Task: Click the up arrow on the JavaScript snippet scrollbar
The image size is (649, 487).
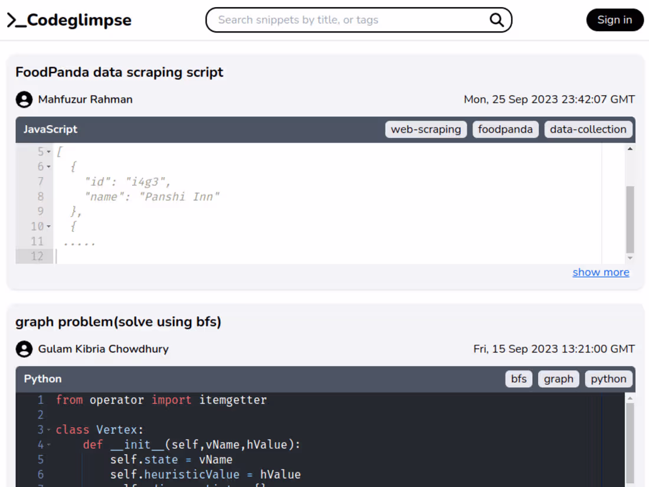Action: (630, 149)
